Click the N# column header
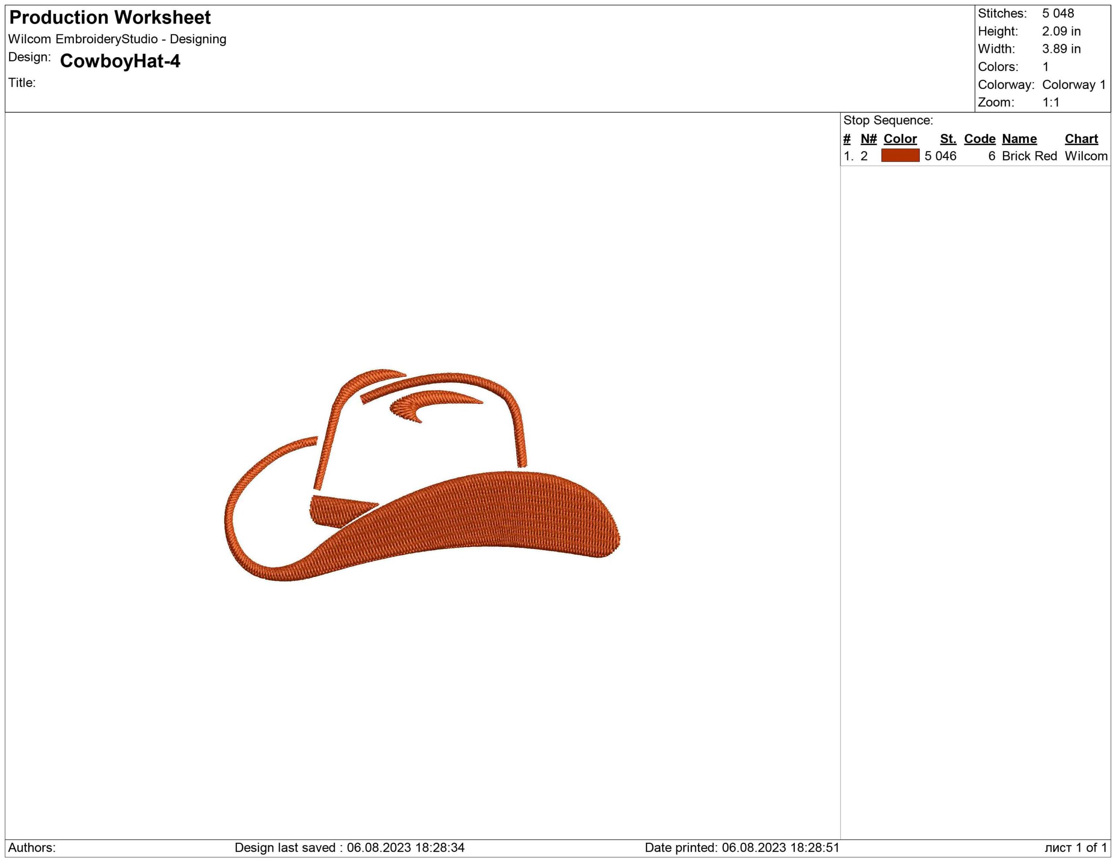The width and height of the screenshot is (1116, 859). pos(868,139)
